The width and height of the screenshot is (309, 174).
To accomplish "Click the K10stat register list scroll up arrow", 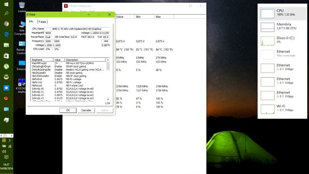I will click(108, 59).
